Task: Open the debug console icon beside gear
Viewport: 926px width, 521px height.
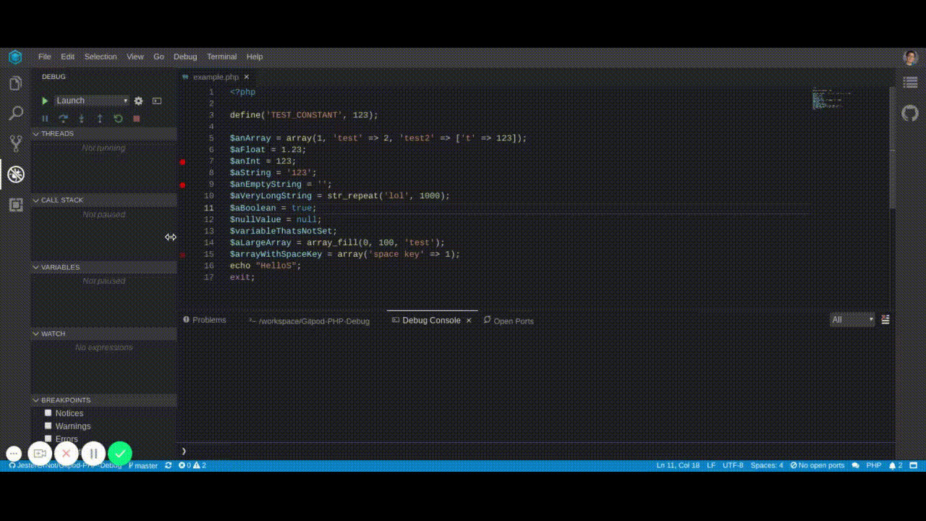Action: (x=157, y=101)
